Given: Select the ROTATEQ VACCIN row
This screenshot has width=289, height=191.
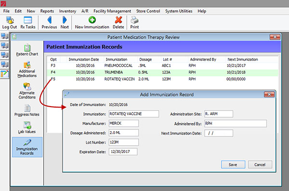Looking at the screenshot, I should point(162,79).
